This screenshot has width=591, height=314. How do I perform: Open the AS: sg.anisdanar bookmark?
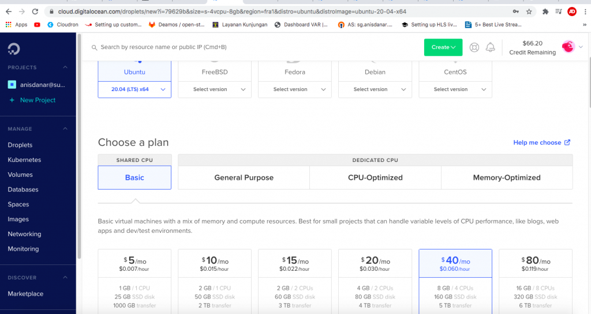click(x=365, y=25)
